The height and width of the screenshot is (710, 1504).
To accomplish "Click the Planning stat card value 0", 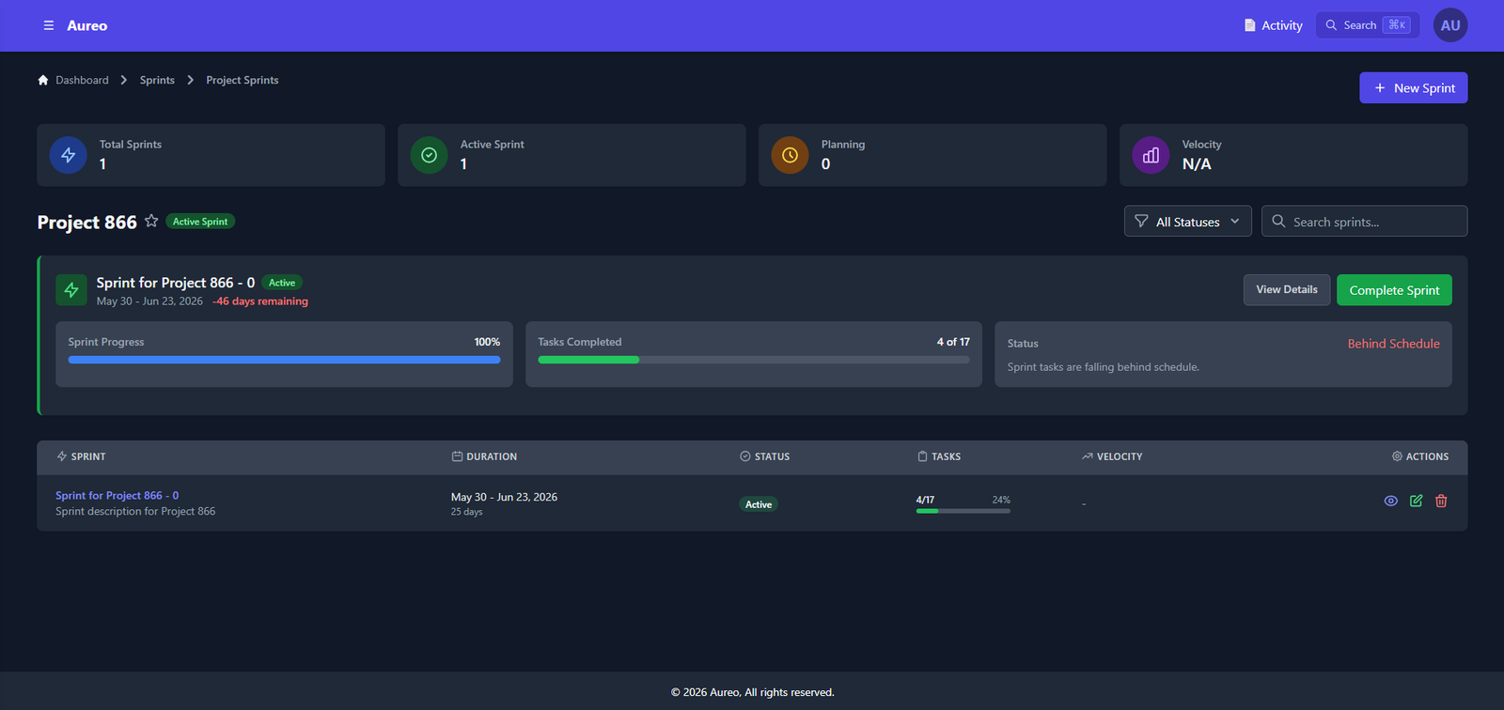I will pos(825,164).
